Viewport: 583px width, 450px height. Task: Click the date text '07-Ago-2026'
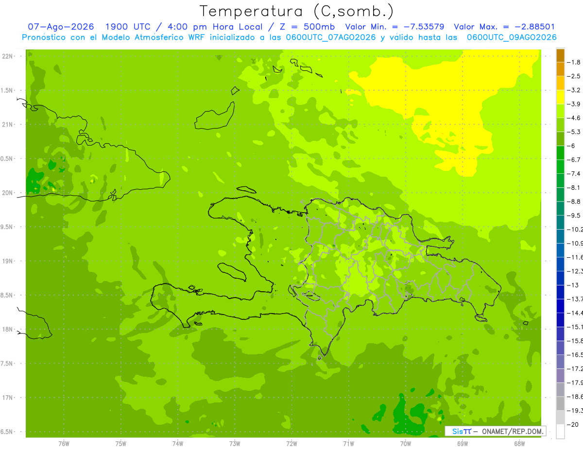click(61, 27)
